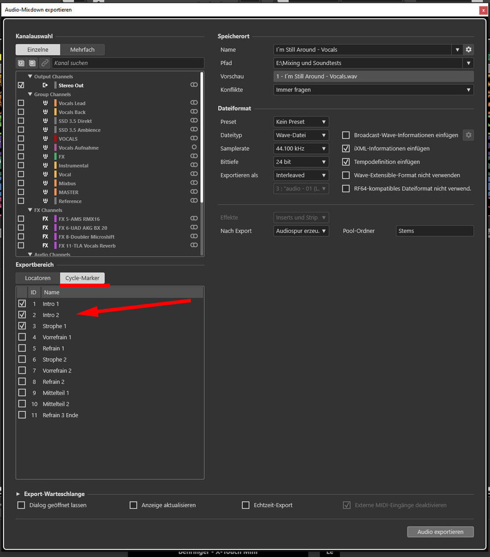Image resolution: width=490 pixels, height=557 pixels.
Task: Click the channel list vertical scrollbar
Action: [202, 137]
